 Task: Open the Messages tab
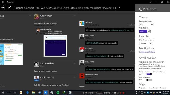95,8
